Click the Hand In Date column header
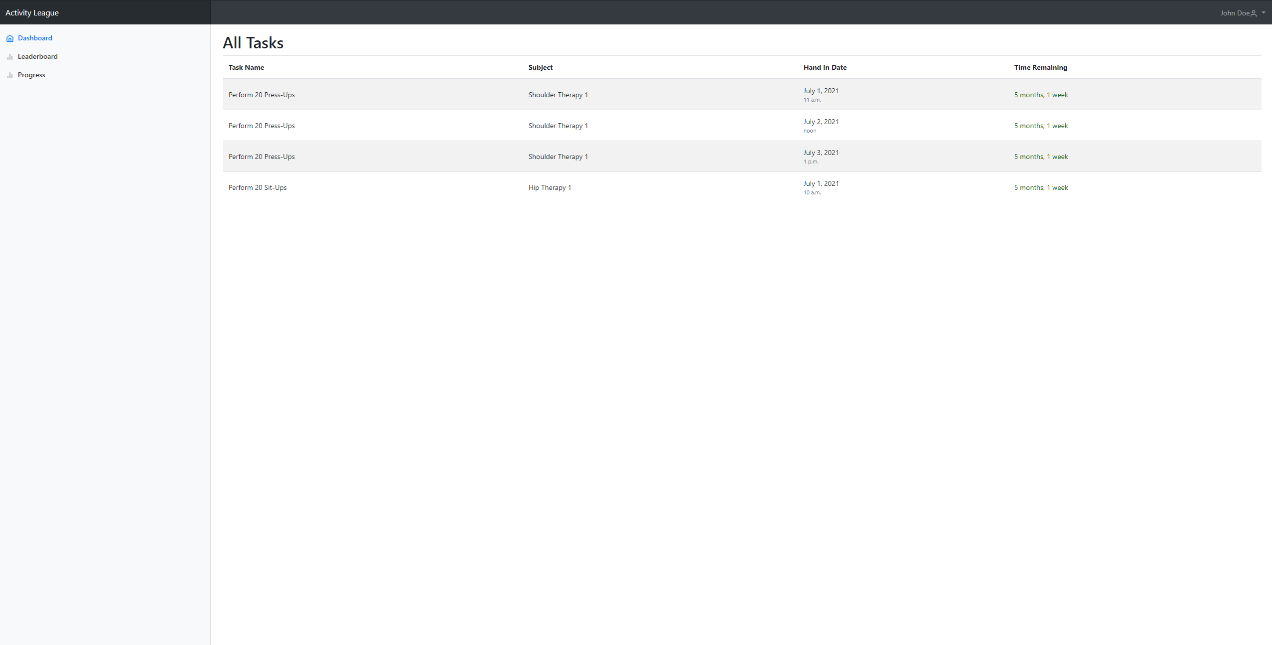The image size is (1272, 645). pyautogui.click(x=825, y=67)
